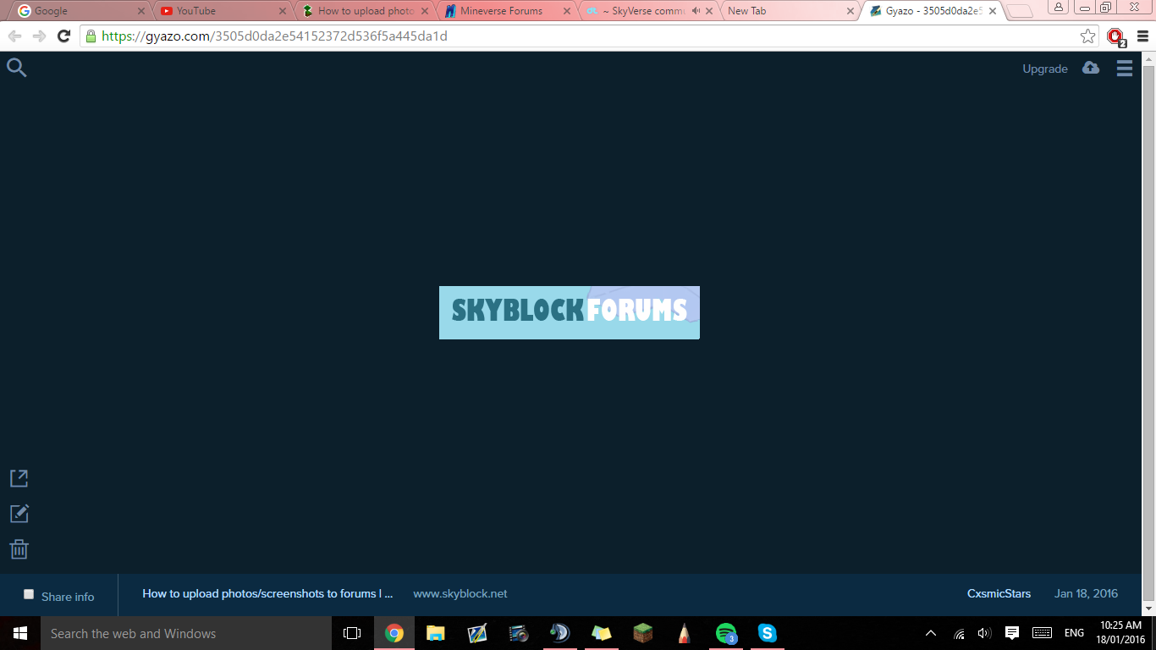1156x650 pixels.
Task: Click the CxsmicStars username
Action: [x=999, y=593]
